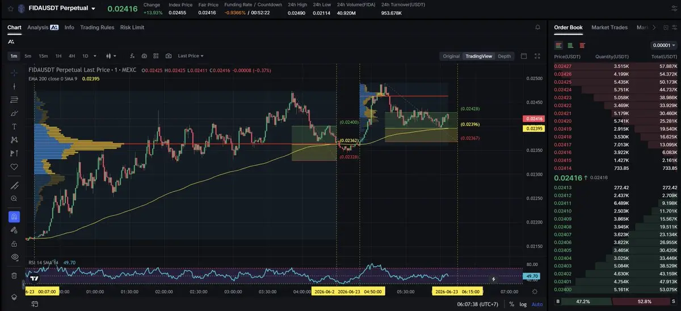Select the ruler measure tool
681x311 pixels.
[14, 185]
